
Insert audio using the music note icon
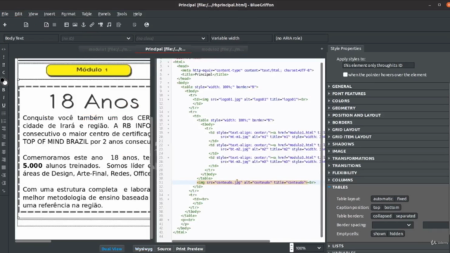click(109, 25)
